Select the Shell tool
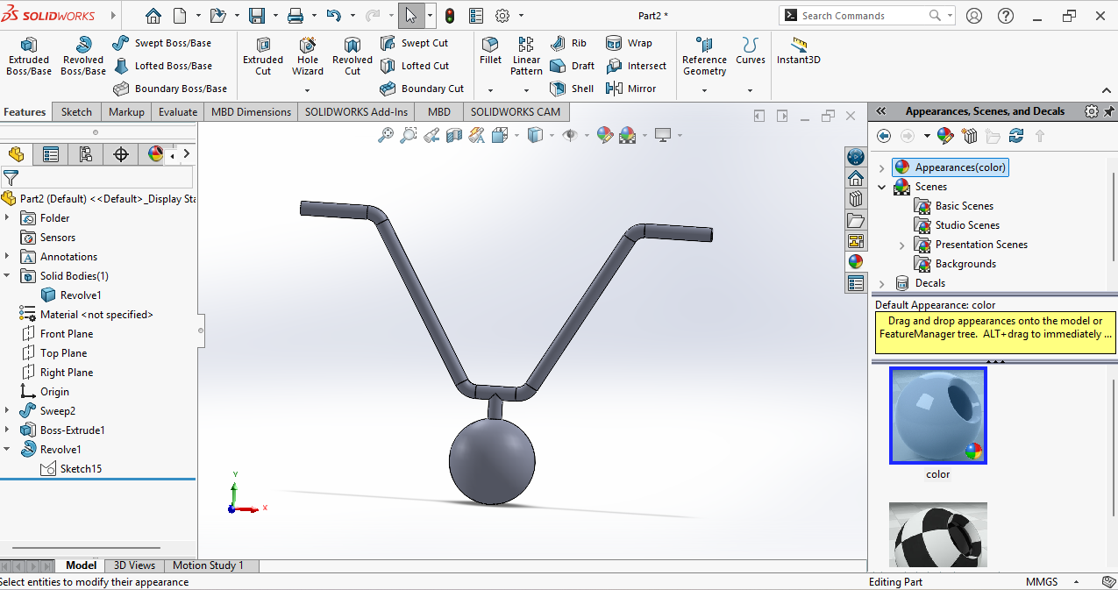This screenshot has height=590, width=1118. click(572, 89)
